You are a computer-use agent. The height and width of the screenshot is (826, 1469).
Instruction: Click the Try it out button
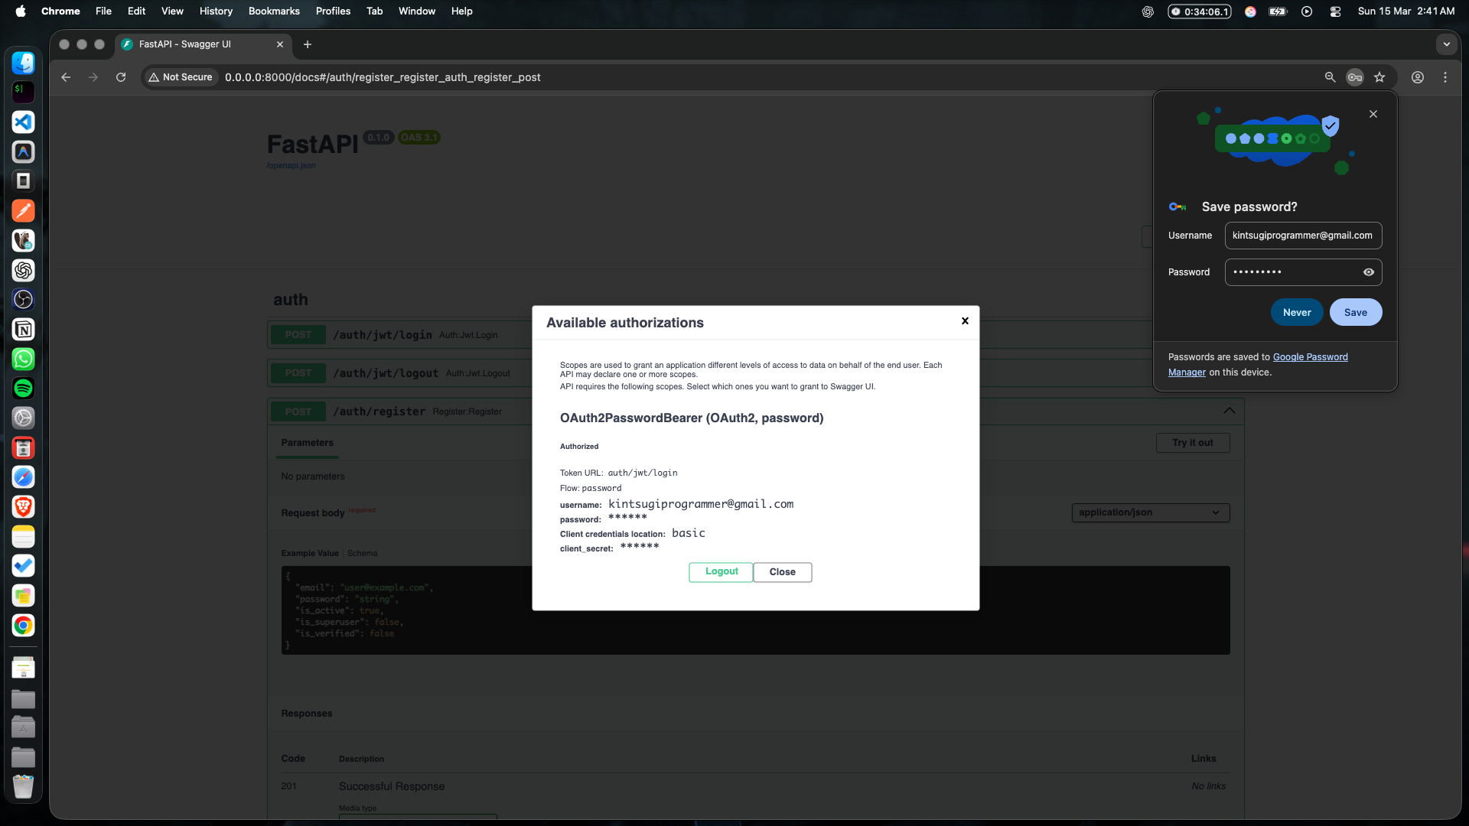pyautogui.click(x=1193, y=443)
